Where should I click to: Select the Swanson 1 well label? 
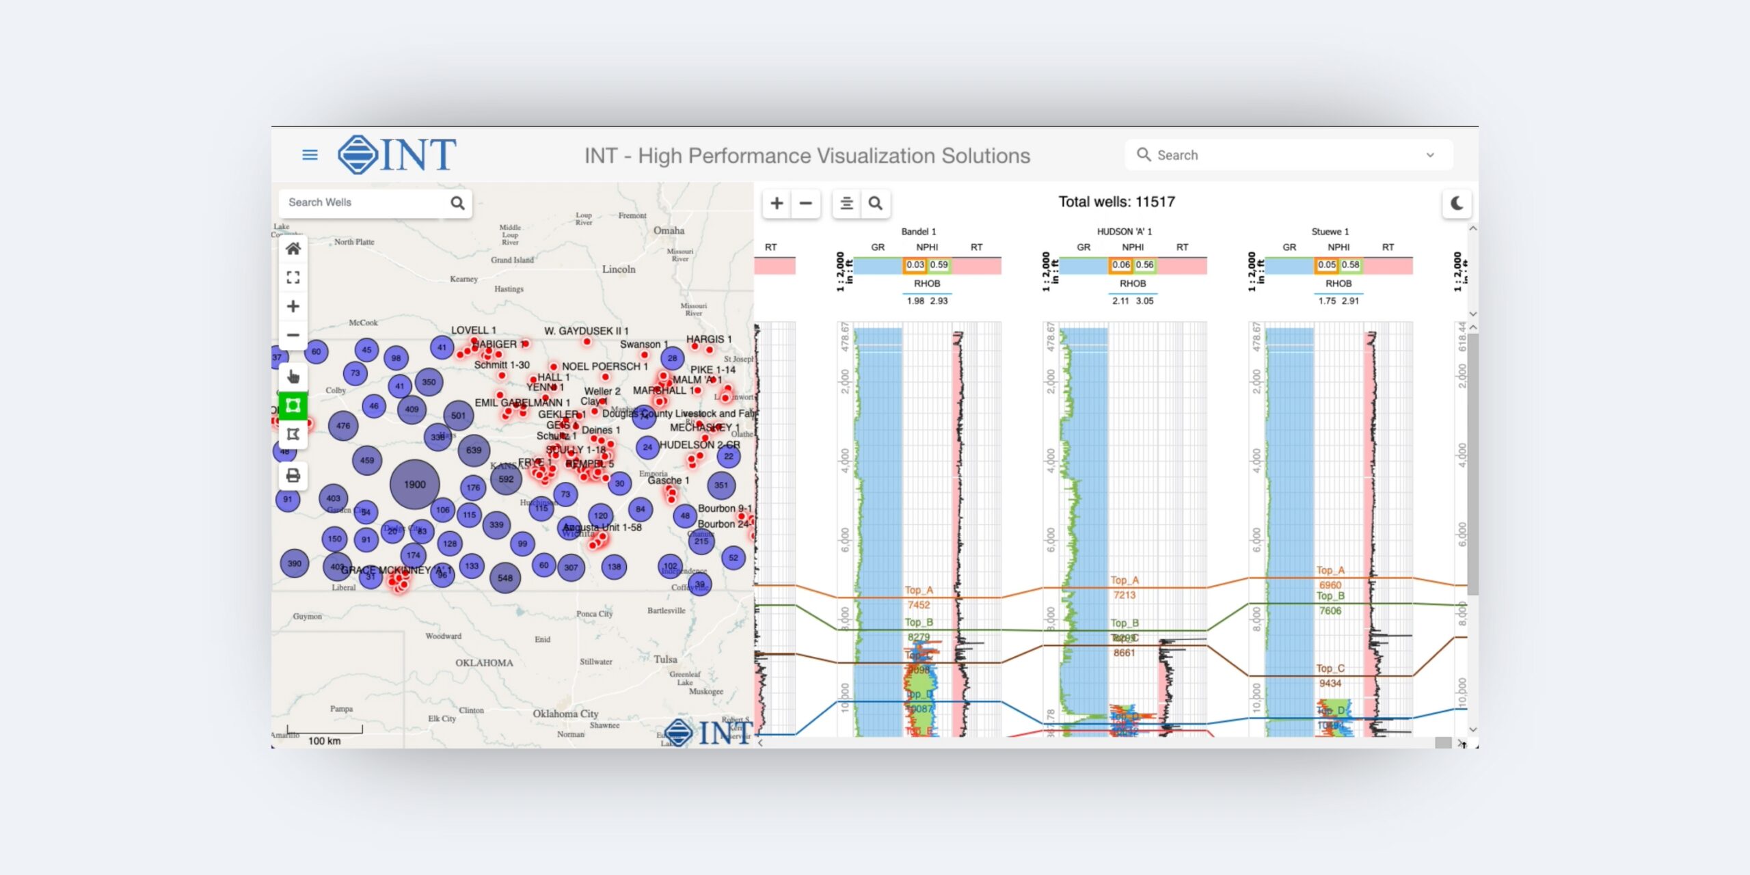pyautogui.click(x=643, y=344)
